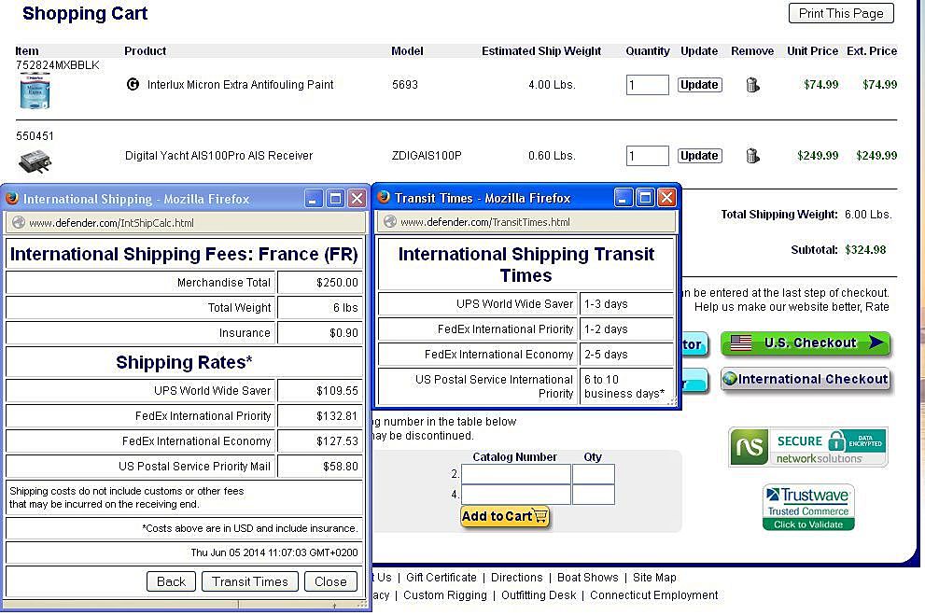Open Directions footer link

(517, 578)
